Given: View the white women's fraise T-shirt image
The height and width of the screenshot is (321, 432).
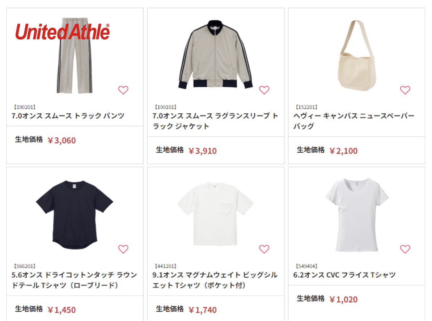Looking at the screenshot, I should [x=357, y=215].
